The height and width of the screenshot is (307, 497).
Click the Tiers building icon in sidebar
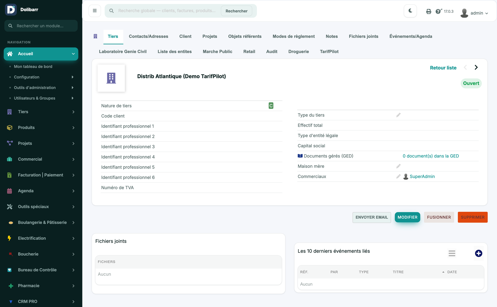(x=9, y=112)
